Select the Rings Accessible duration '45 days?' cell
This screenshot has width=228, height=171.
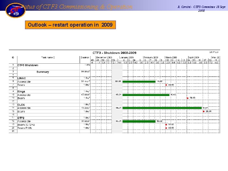(85, 95)
